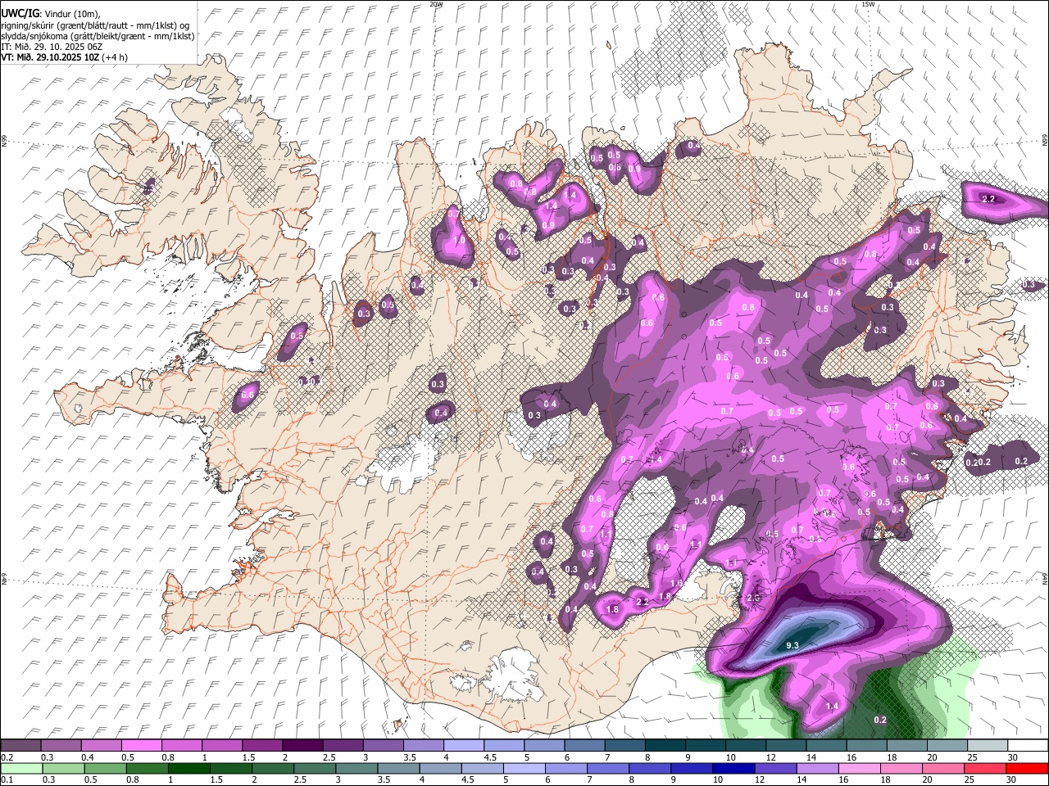Viewport: 1049px width, 786px height.
Task: Select the dark teal 8 swatch, upper row
Action: (x=665, y=746)
